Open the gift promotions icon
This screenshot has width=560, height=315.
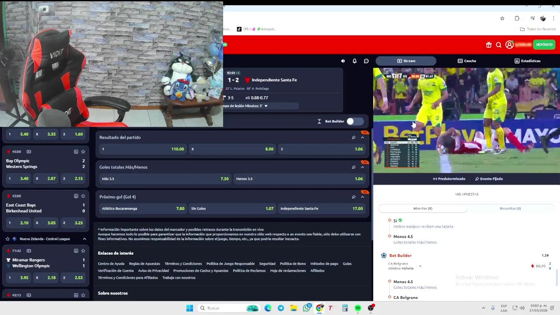489,45
